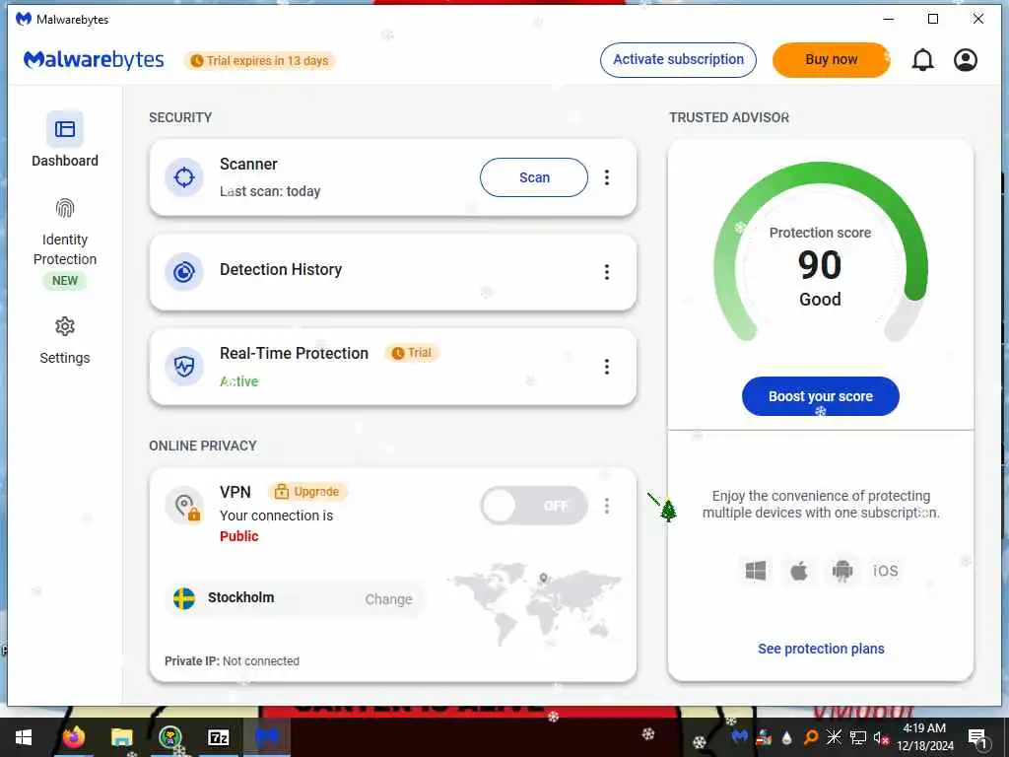Open the Settings gear icon

65,326
